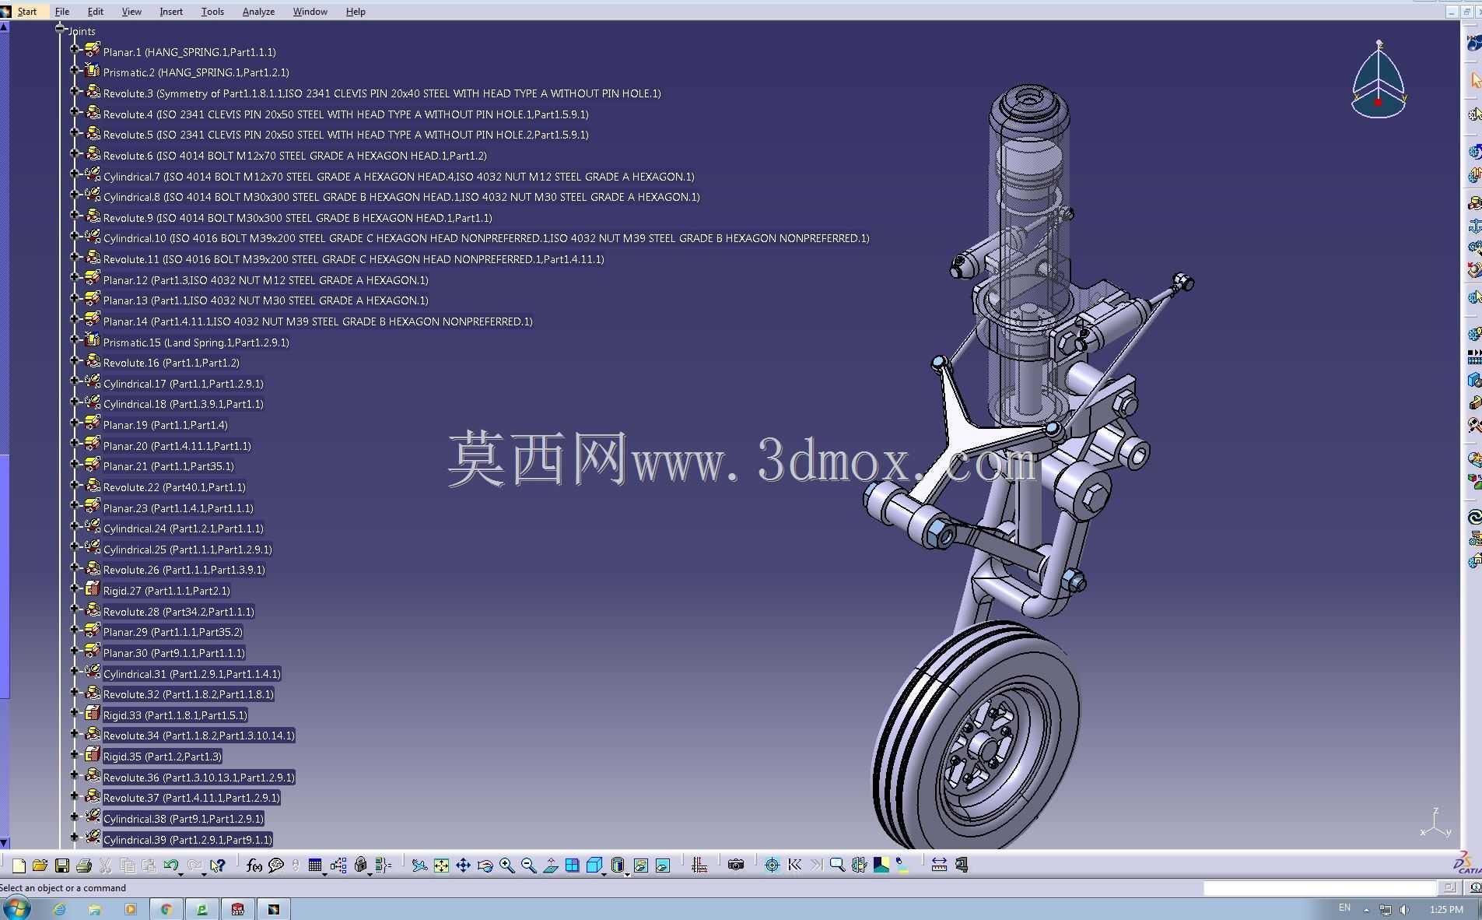Select Cylindrical.39 joint in the tree
The height and width of the screenshot is (920, 1482).
click(187, 840)
